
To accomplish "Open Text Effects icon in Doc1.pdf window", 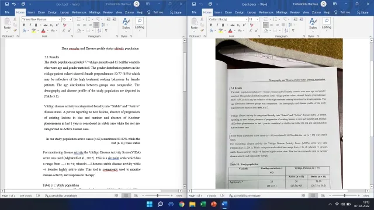I will point(24,30).
